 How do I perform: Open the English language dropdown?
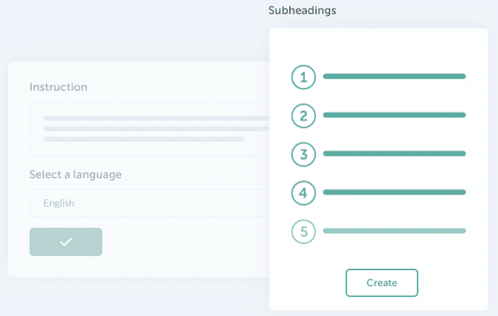(150, 203)
